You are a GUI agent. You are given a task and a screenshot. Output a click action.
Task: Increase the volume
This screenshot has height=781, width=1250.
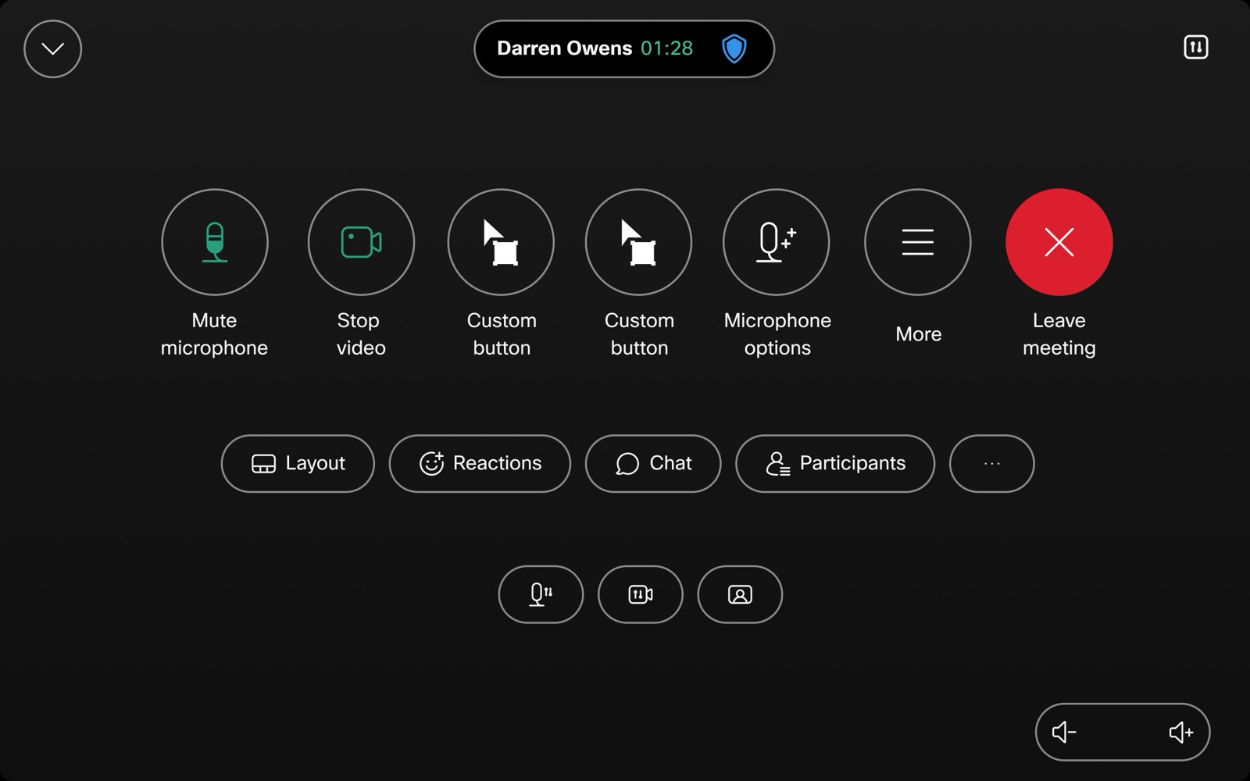coord(1180,732)
